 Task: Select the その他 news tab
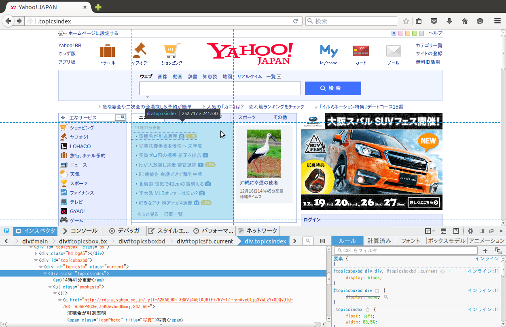click(280, 117)
